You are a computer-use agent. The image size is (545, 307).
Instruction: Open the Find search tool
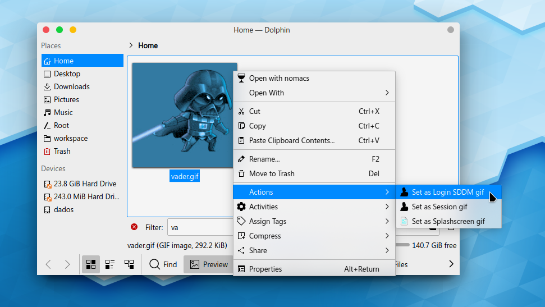[x=163, y=264]
